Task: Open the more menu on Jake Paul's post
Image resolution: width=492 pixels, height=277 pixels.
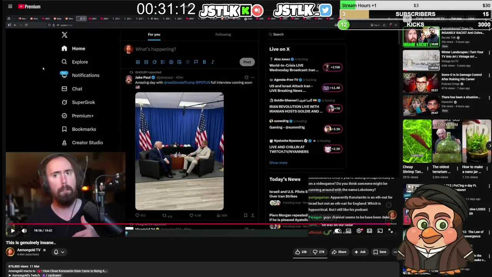Action: (253, 77)
